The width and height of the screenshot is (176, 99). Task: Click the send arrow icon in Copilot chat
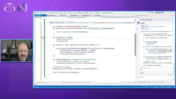pos(173,79)
